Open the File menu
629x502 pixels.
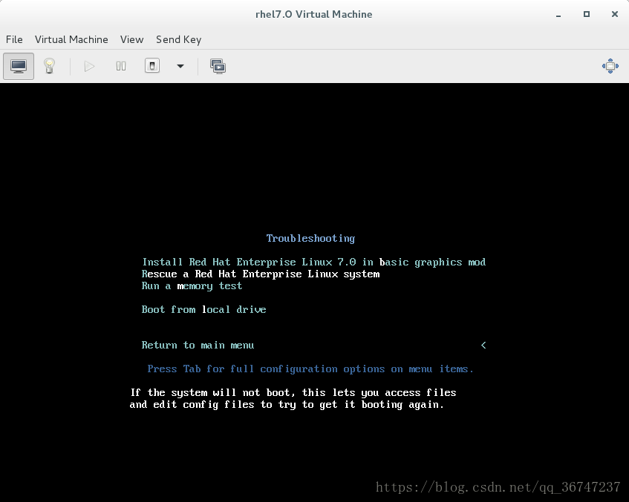point(14,39)
